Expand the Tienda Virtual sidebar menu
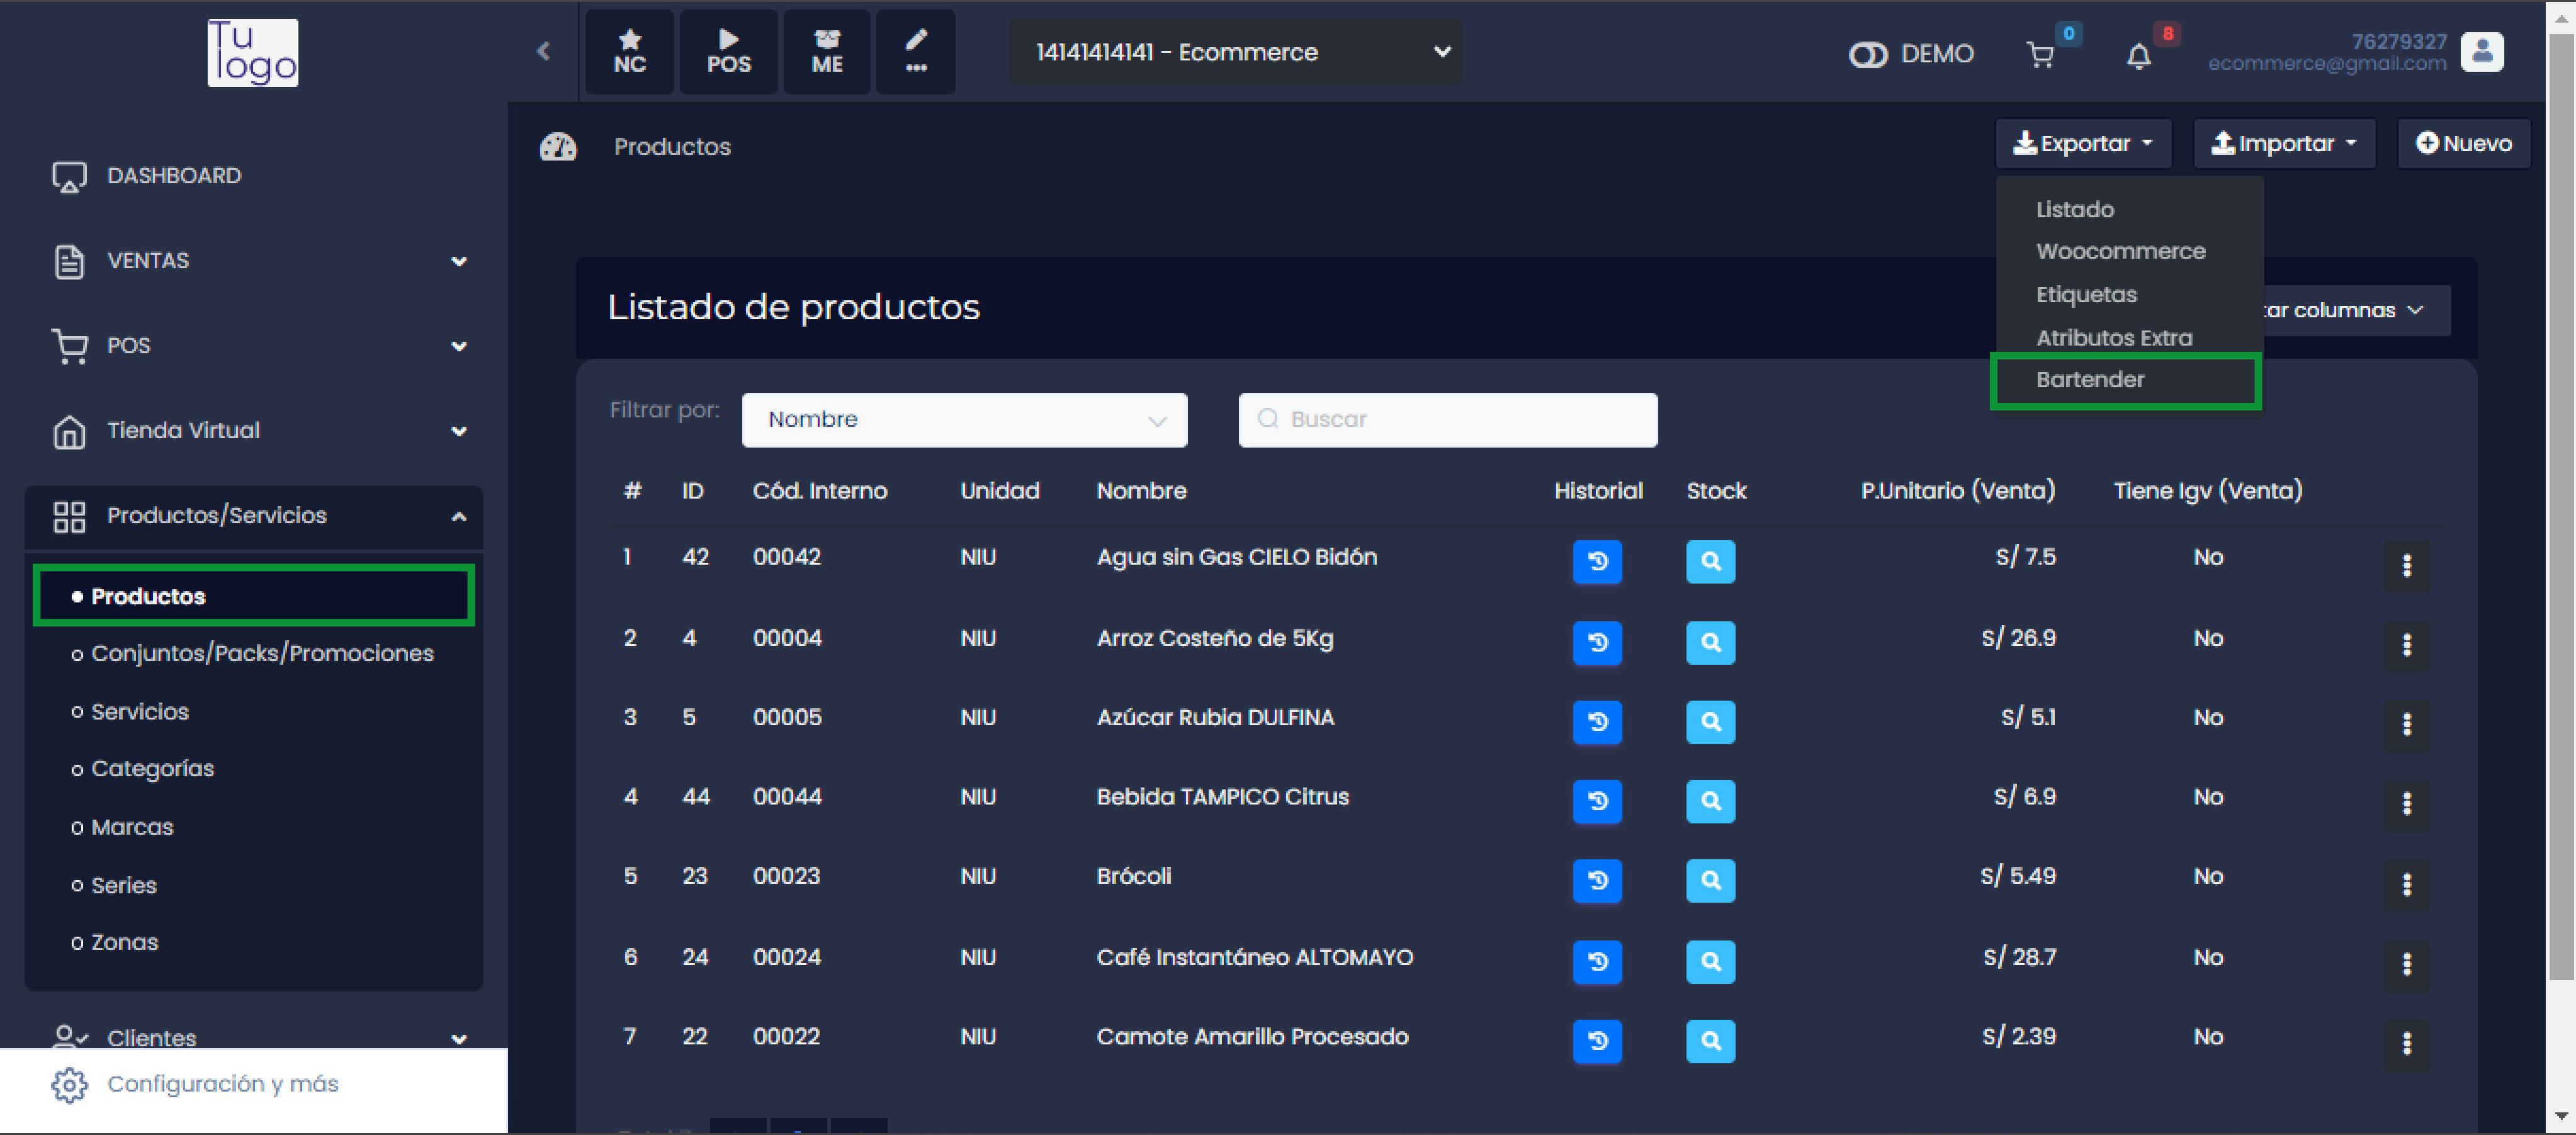 click(x=254, y=431)
